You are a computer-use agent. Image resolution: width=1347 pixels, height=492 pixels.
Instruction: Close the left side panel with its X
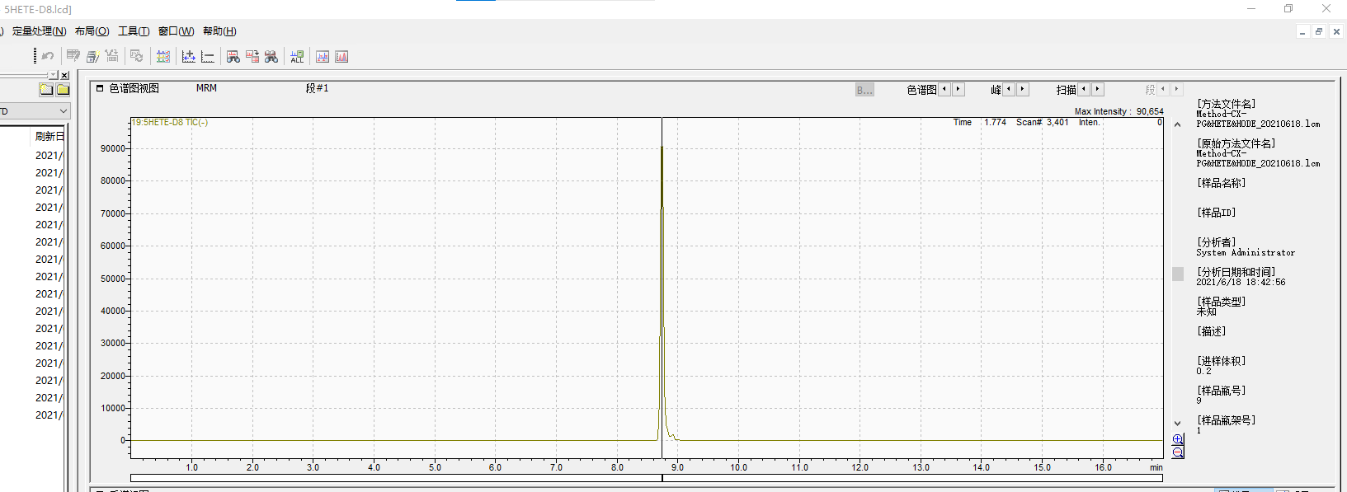(65, 75)
